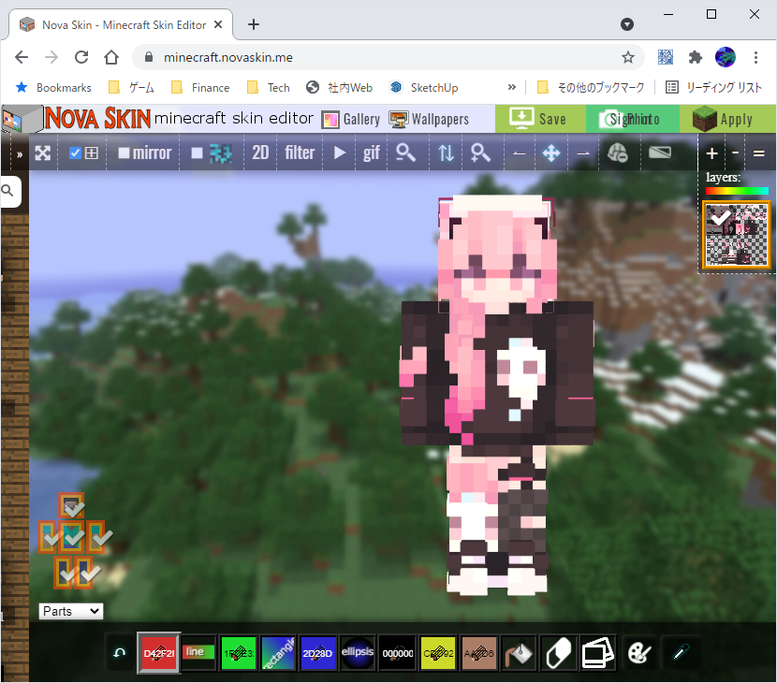
Task: Click the zoom in magnifier icon
Action: (479, 153)
